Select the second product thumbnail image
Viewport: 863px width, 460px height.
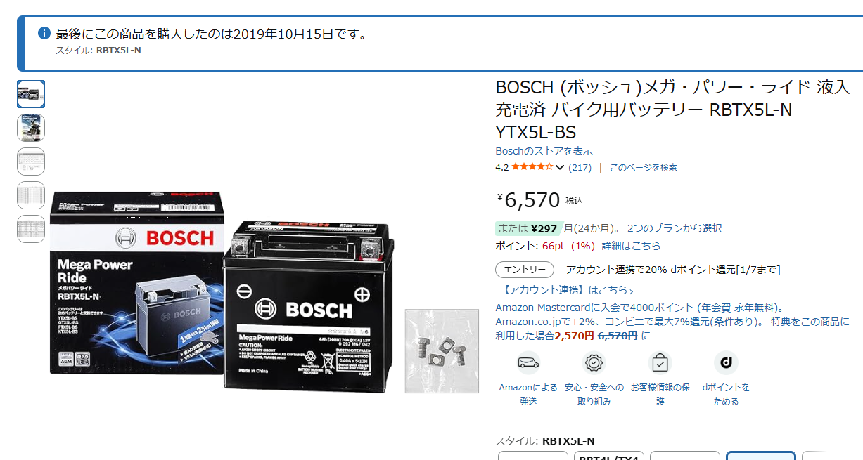pyautogui.click(x=31, y=128)
